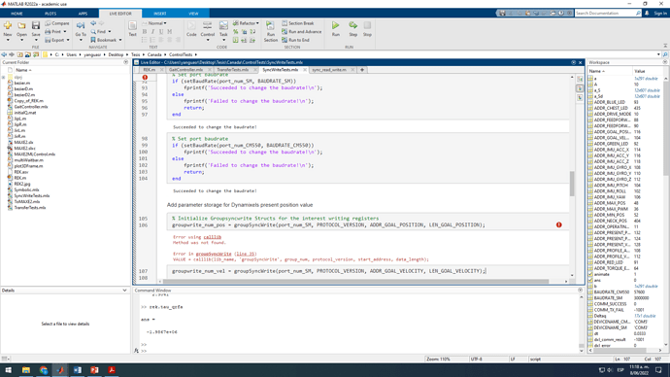Screen dimensions: 670x377
Task: Toggle italic text formatting
Action: tap(152, 32)
